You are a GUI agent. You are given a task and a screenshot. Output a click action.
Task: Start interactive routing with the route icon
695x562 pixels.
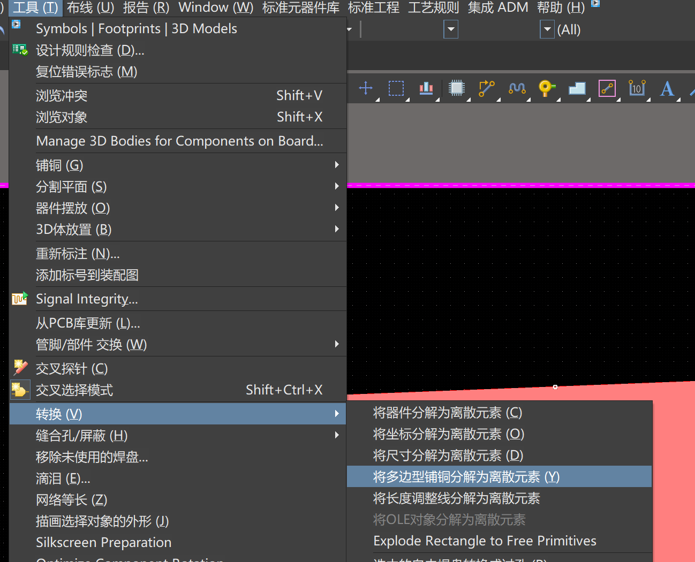pos(486,88)
